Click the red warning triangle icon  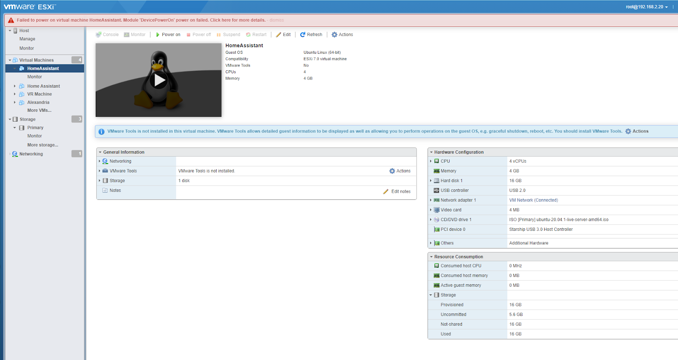tap(11, 20)
